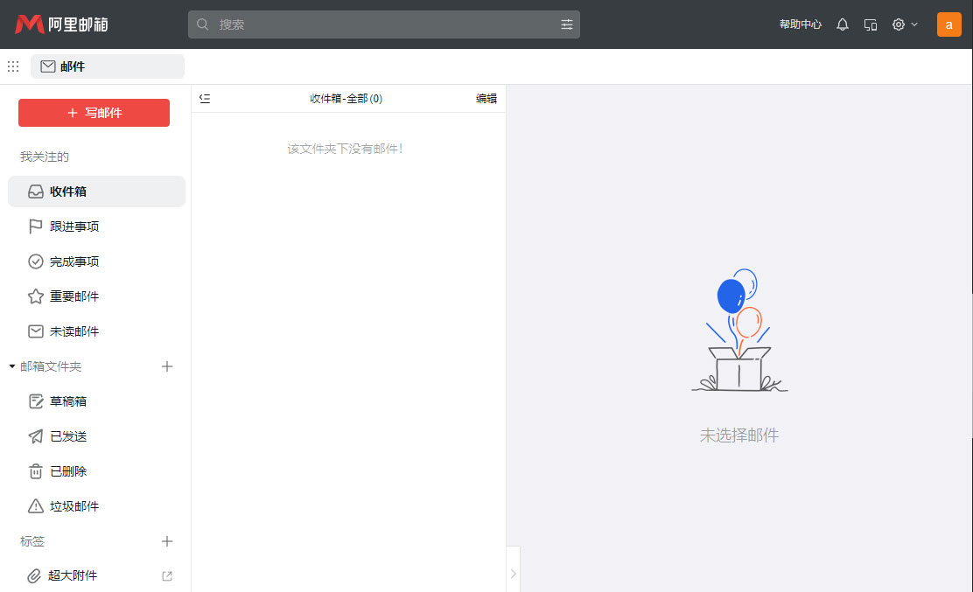
Task: Open the 垃圾邮件 spam folder
Action: tap(73, 505)
